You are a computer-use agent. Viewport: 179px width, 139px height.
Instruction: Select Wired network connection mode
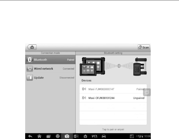(50, 68)
